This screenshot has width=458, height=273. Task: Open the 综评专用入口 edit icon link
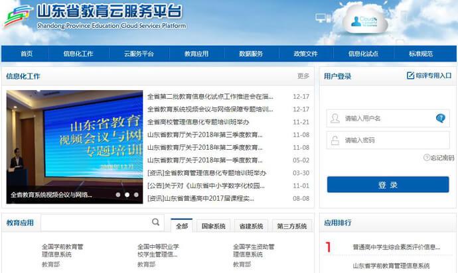410,76
